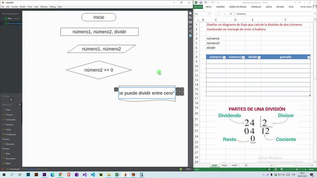Open Chrome from the taskbar

(x=60, y=175)
